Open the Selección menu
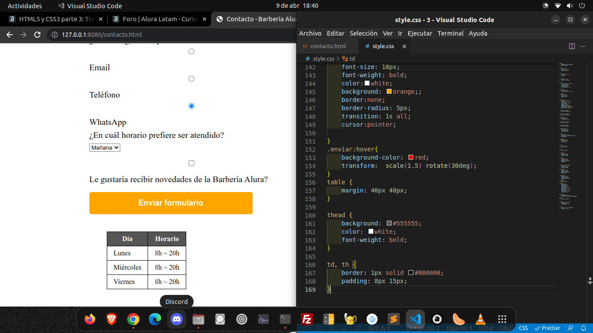Viewport: 593px width, 333px height. click(364, 33)
